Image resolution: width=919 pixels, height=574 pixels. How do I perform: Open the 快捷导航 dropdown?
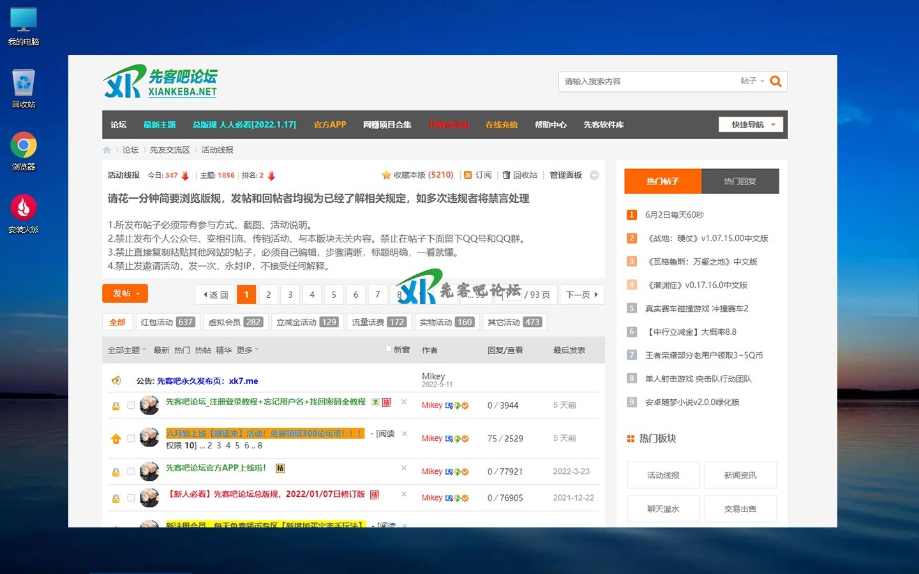point(751,125)
